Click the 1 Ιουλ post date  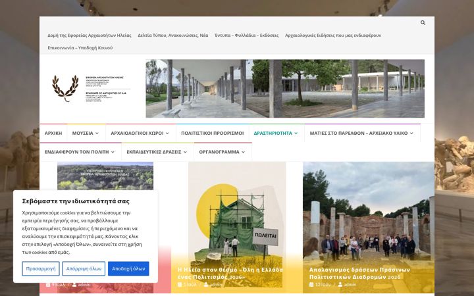point(190,285)
